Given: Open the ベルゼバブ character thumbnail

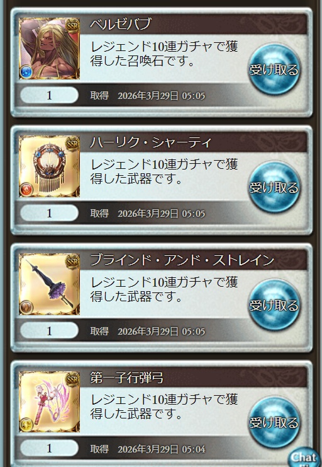Looking at the screenshot, I should (49, 49).
